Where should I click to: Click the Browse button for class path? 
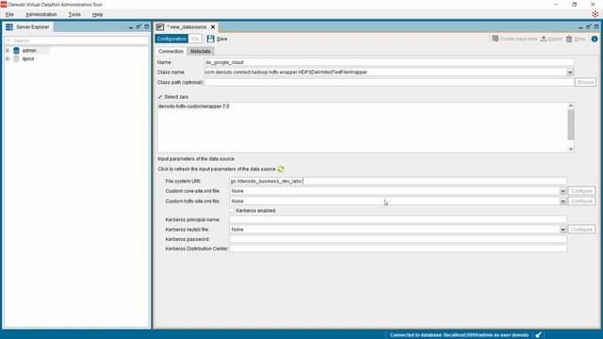585,82
